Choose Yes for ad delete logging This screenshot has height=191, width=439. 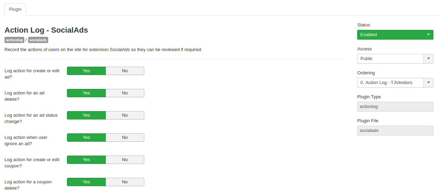coord(86,93)
